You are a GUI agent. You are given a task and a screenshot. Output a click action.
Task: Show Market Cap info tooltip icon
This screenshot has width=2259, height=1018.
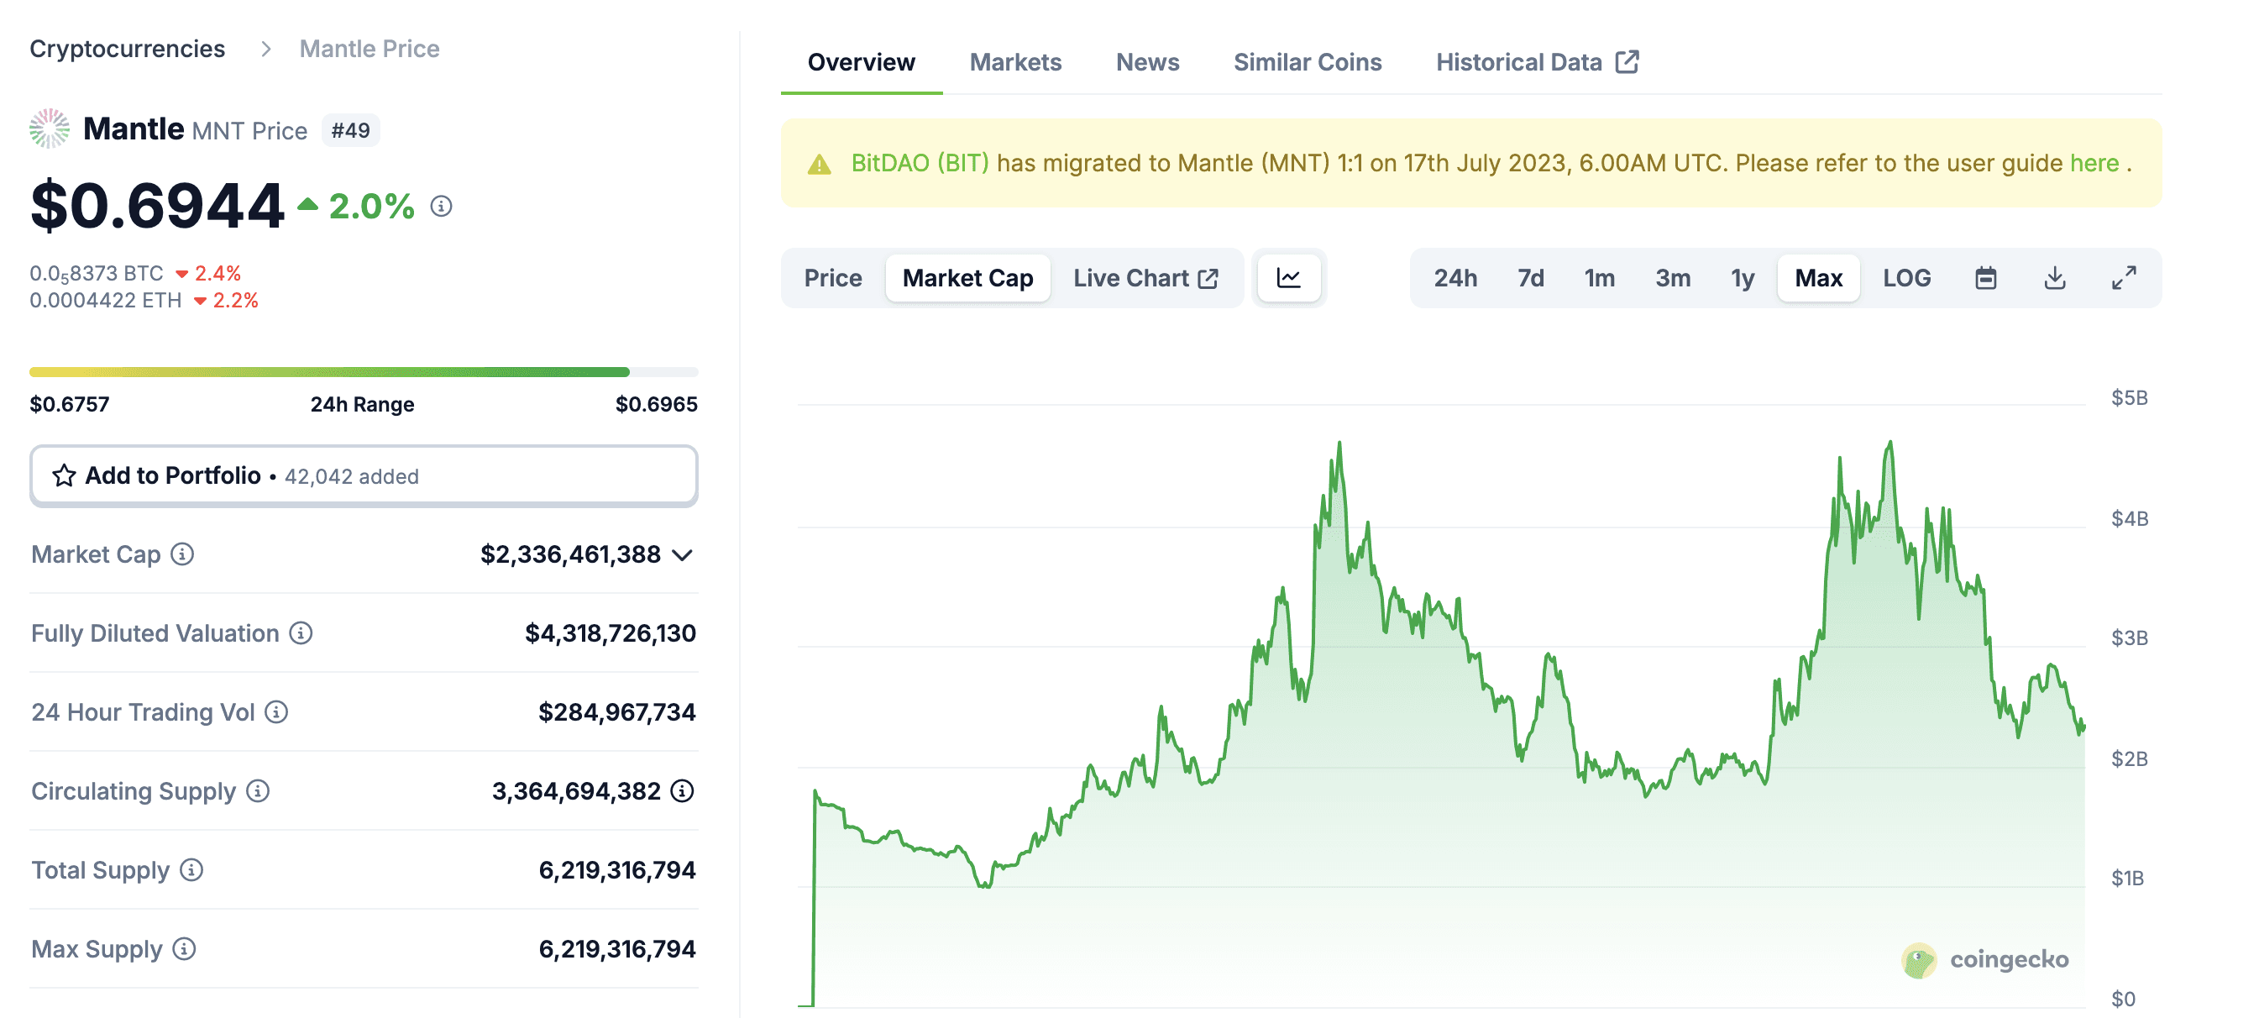pos(182,554)
